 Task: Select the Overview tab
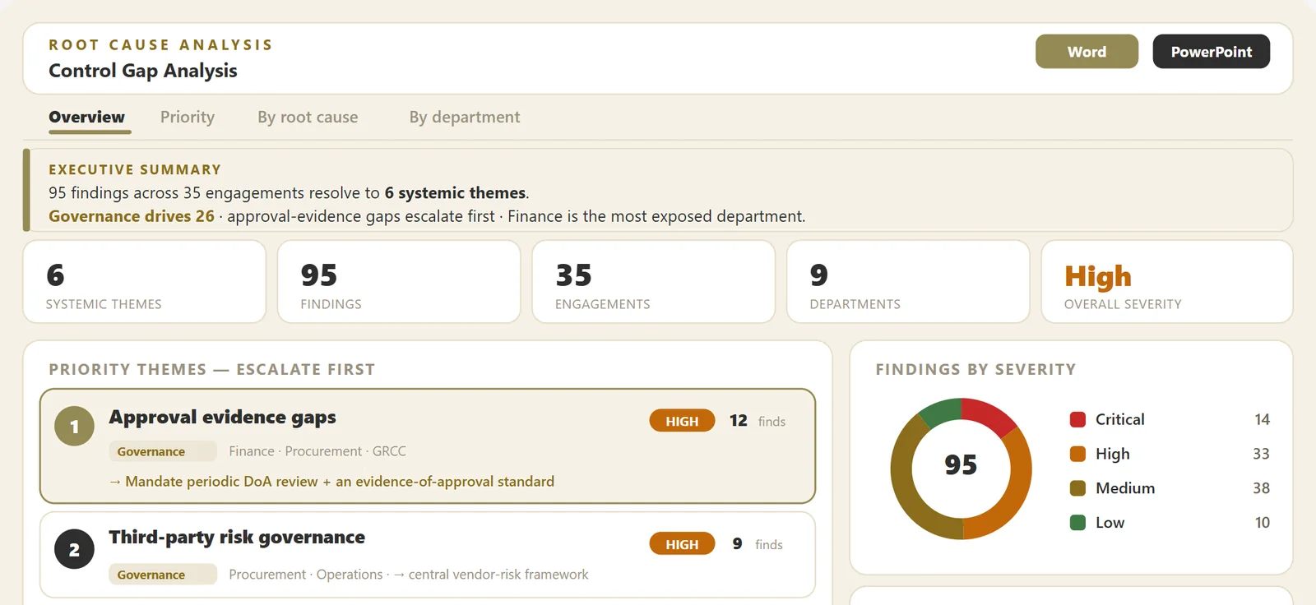87,117
